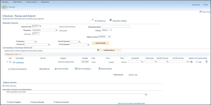The width and height of the screenshot is (211, 105).
Task: Click Total Amount 200.00 USD value
Action: coord(133,75)
